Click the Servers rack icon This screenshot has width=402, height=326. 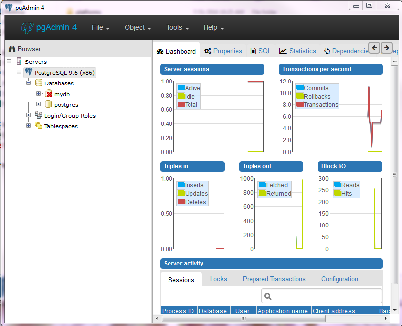19,61
